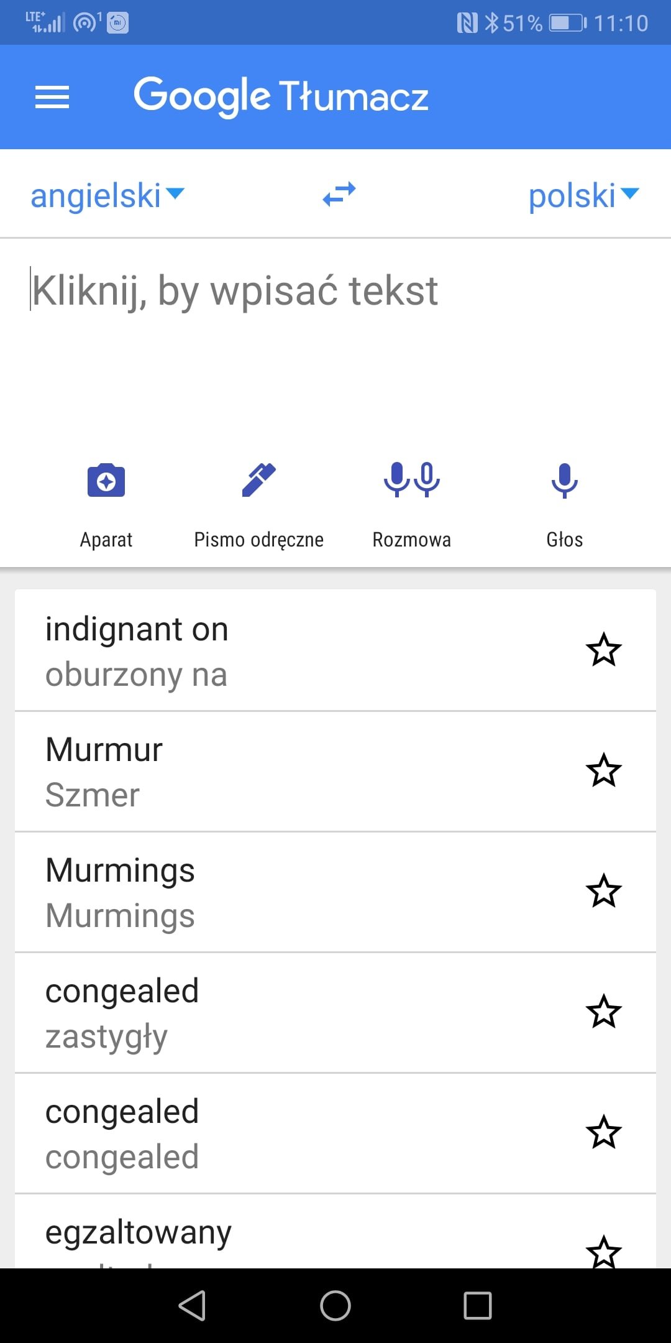The width and height of the screenshot is (671, 1343).
Task: Open the recent apps overview
Action: (478, 1305)
